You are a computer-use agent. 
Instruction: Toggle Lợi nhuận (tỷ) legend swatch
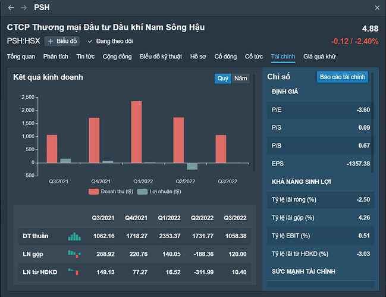tap(142, 192)
